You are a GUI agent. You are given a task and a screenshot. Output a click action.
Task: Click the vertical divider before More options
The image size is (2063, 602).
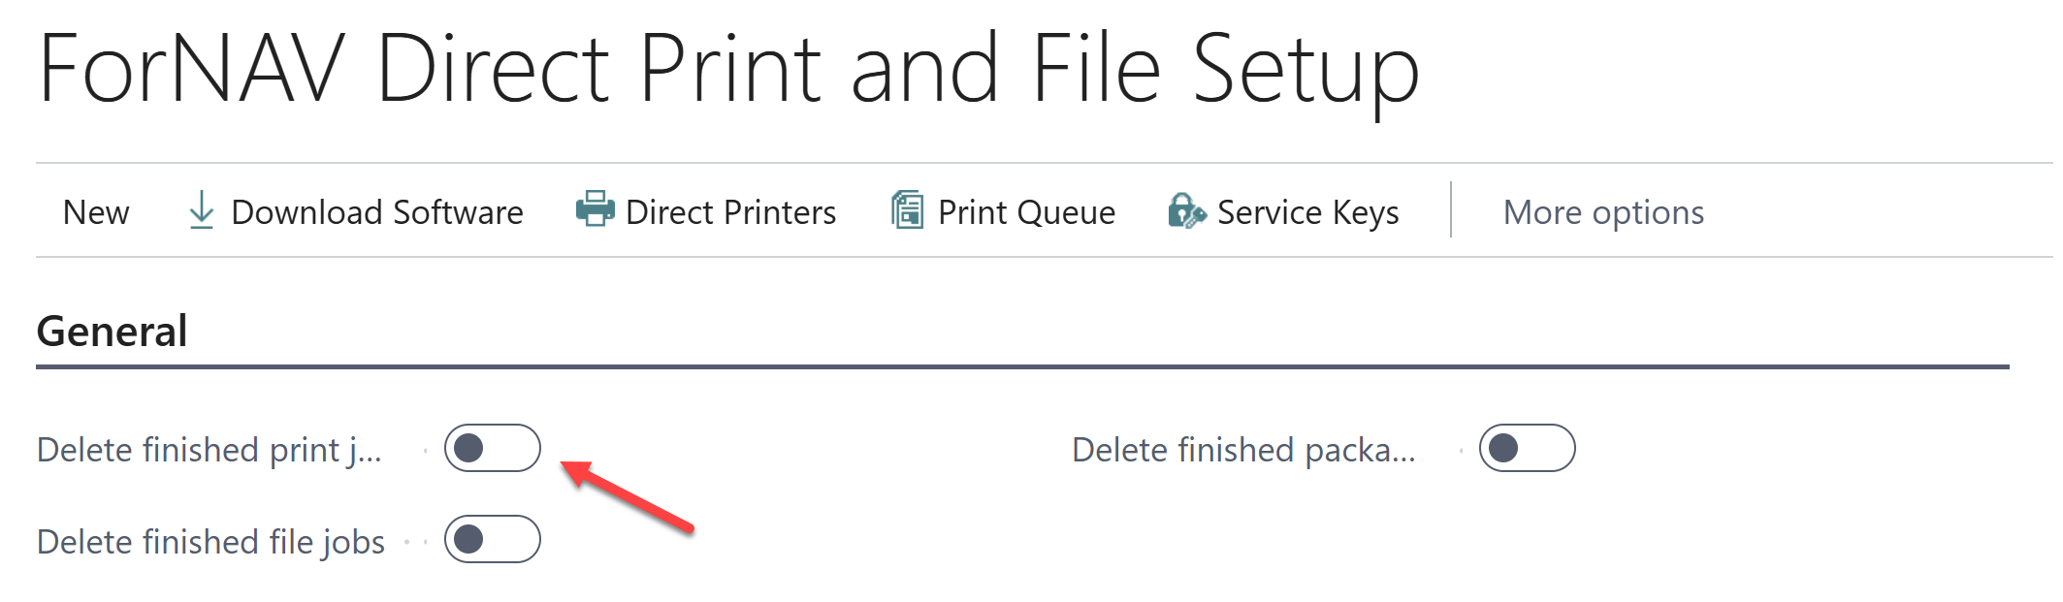click(x=1451, y=209)
